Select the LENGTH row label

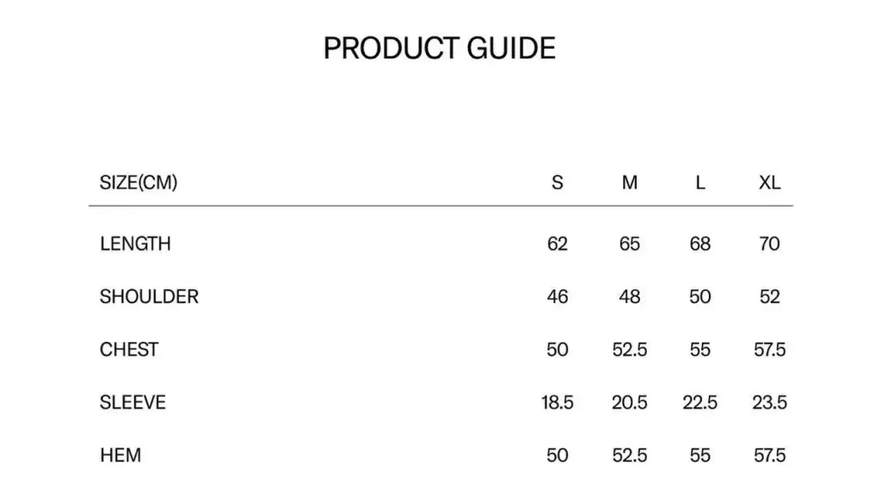[135, 244]
